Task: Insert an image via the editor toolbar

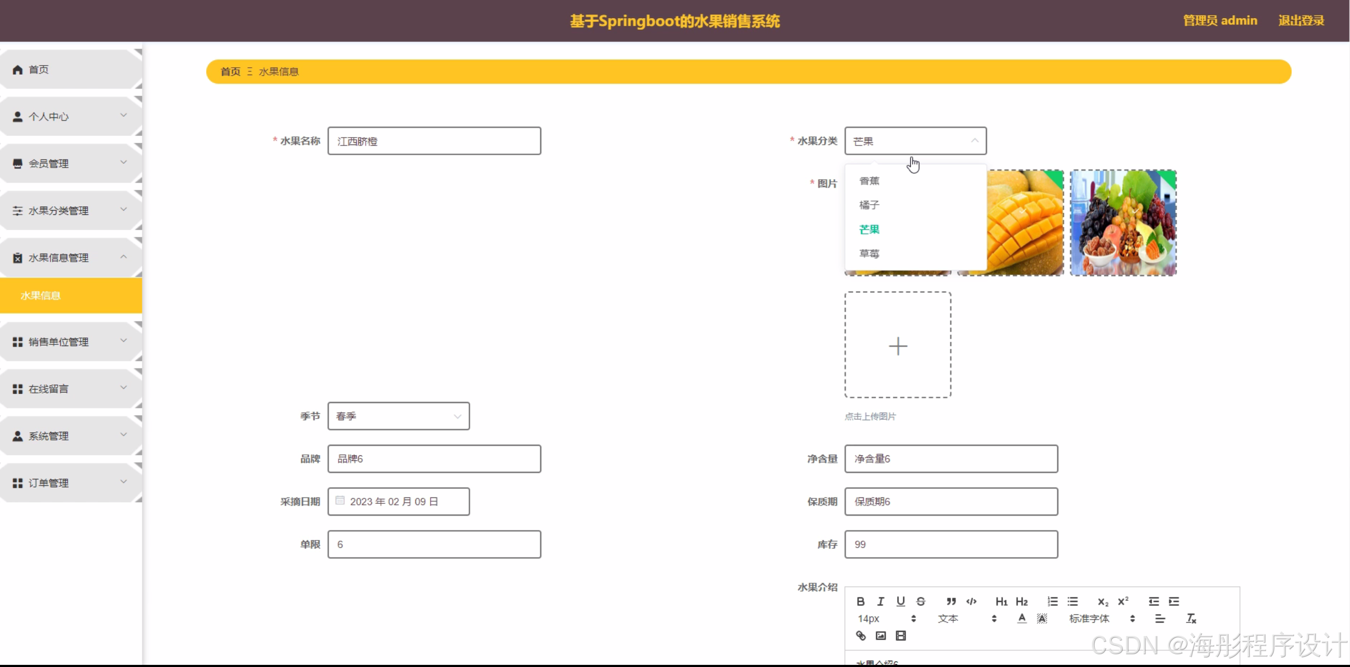Action: pos(881,636)
